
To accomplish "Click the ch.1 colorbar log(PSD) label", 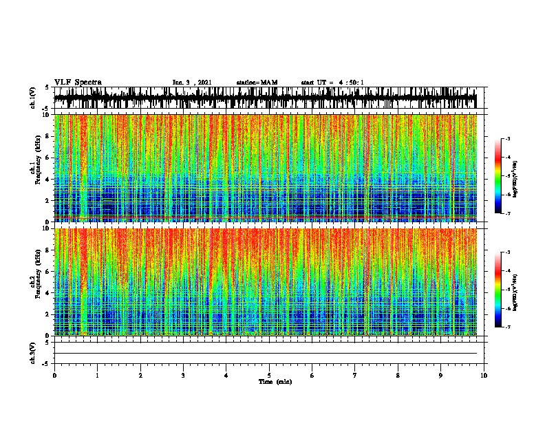I will click(515, 179).
